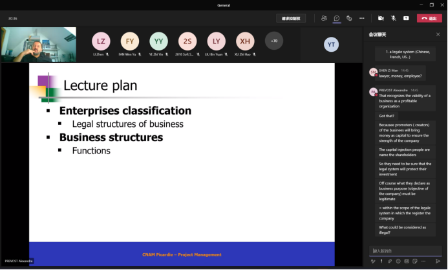Attach a file with the paperclip icon
Screen dimensions: 448x270
pyautogui.click(x=389, y=261)
